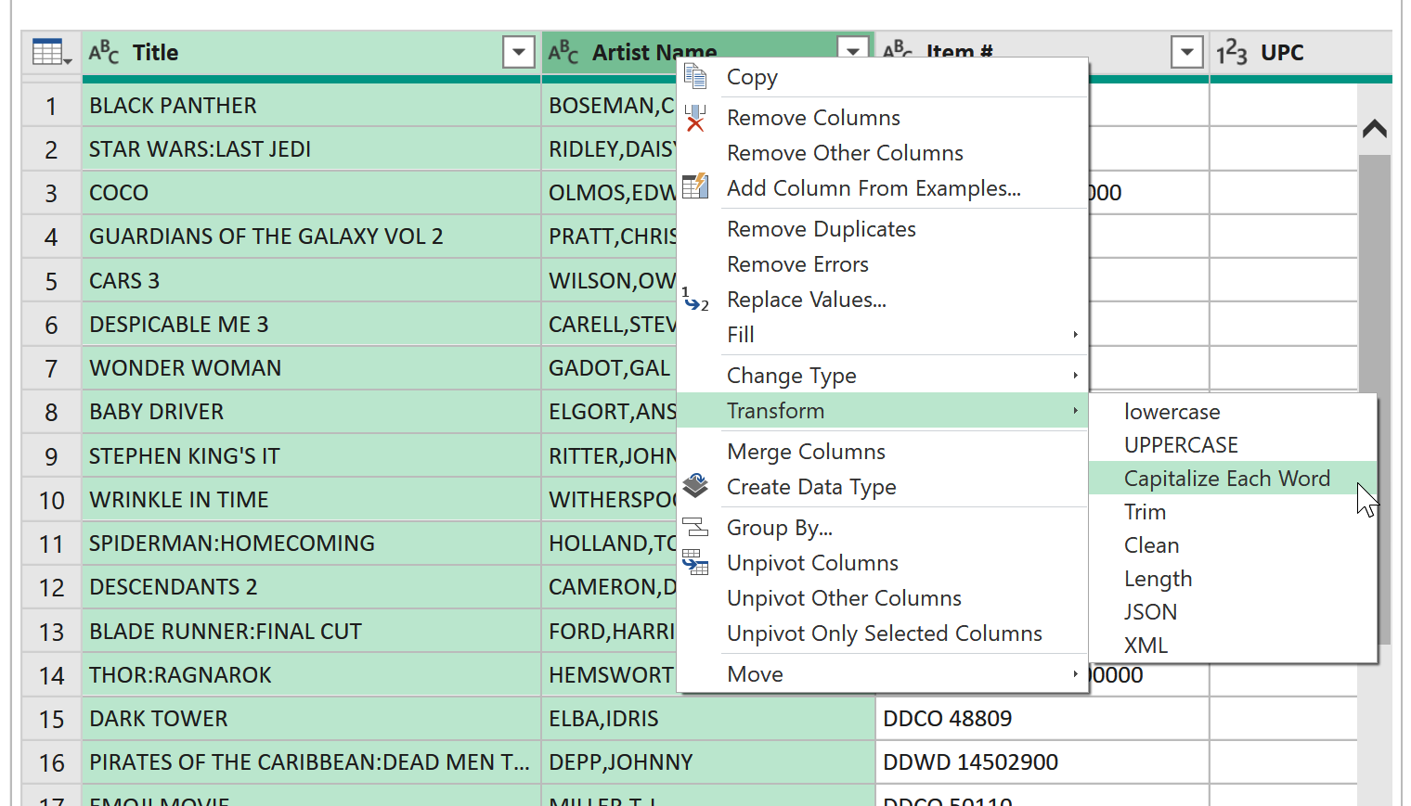The image size is (1411, 806).
Task: Click the number type icon on the UPC column
Action: (x=1232, y=52)
